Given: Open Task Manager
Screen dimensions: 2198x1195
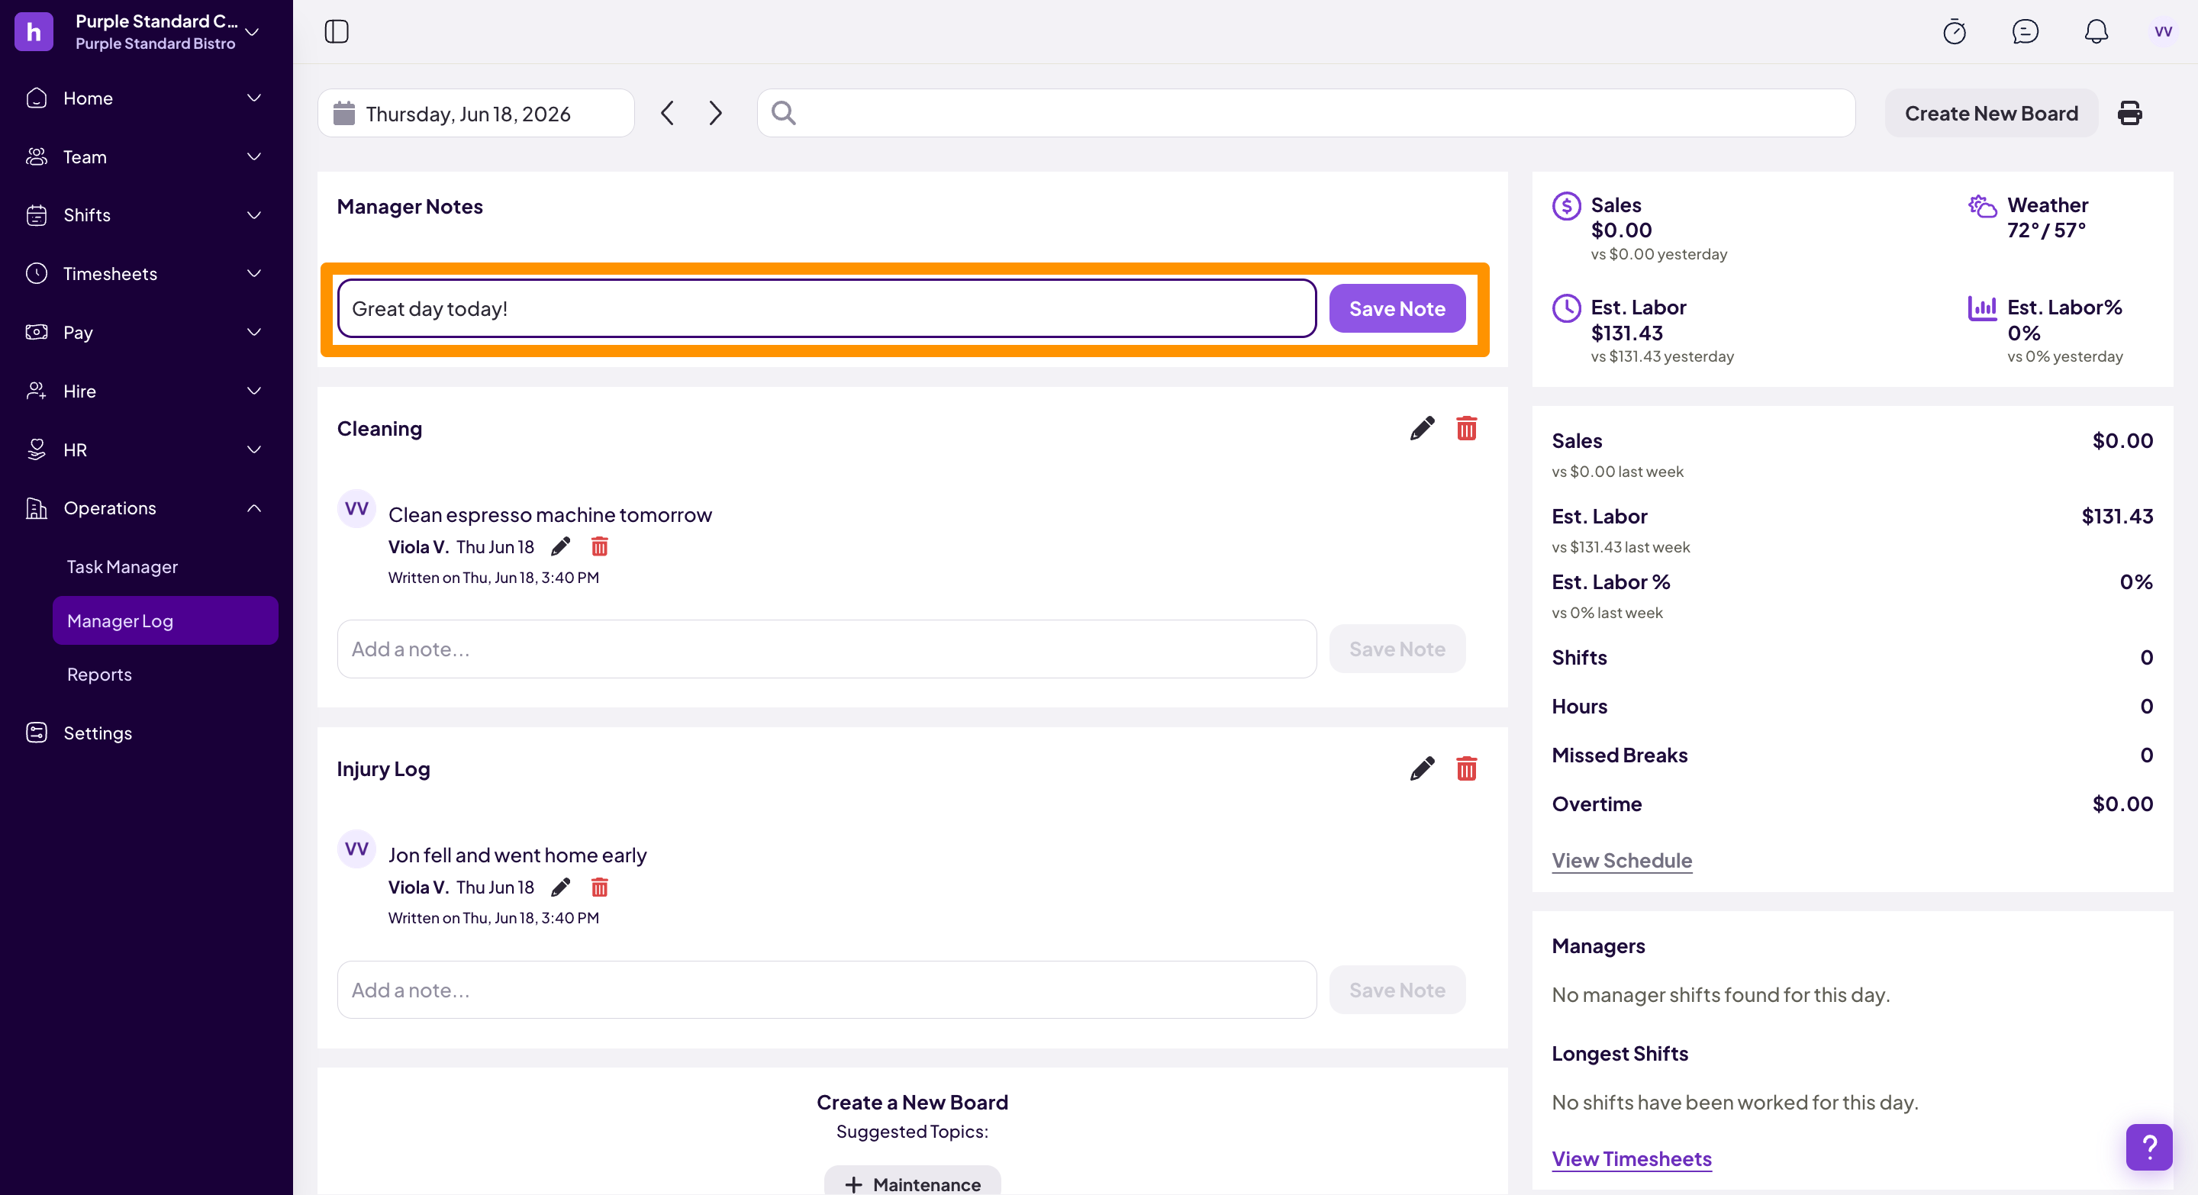Looking at the screenshot, I should pos(122,567).
